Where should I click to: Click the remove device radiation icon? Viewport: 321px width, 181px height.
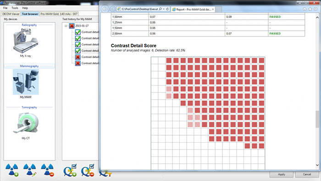48,170
